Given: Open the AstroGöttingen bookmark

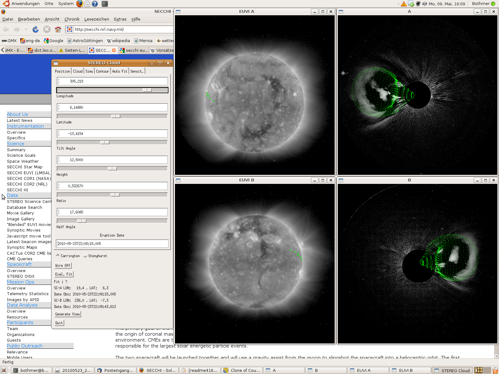Looking at the screenshot, I should [85, 41].
